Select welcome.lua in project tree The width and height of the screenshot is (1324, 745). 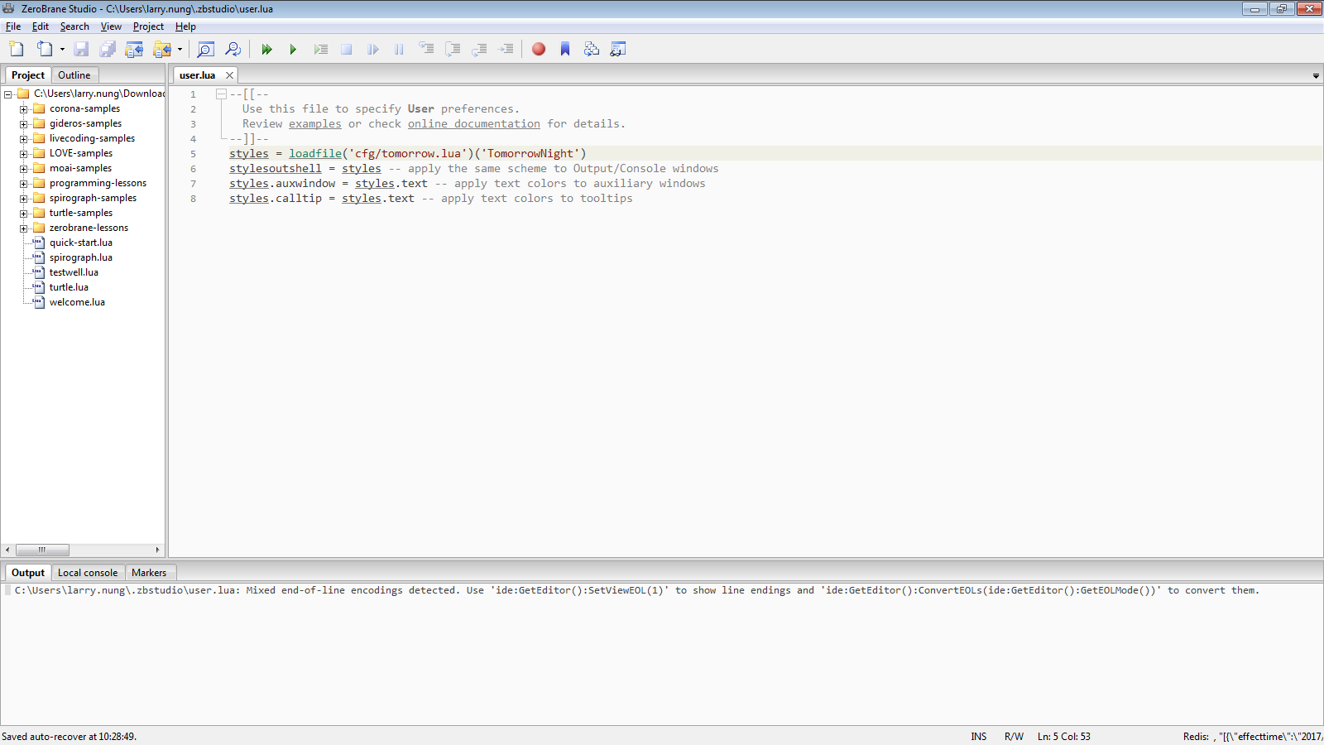point(77,302)
